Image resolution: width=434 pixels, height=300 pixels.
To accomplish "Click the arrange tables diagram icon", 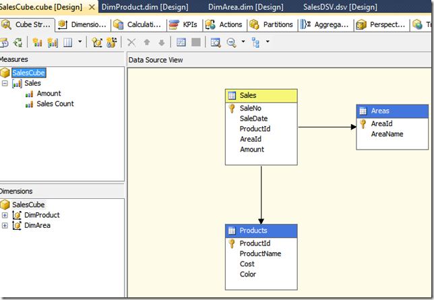I will (255, 42).
